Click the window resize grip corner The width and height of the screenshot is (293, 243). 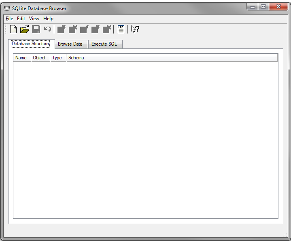[285, 235]
